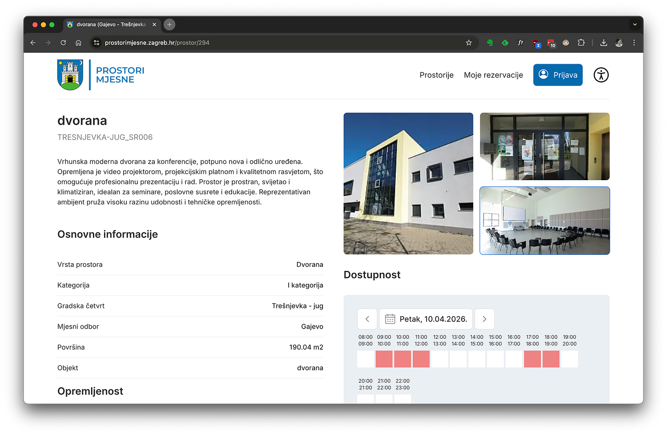Click the address bar URL
Image resolution: width=667 pixels, height=435 pixels.
[x=157, y=43]
